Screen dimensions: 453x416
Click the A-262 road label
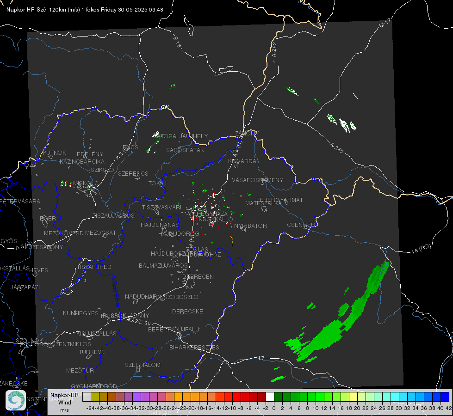pyautogui.click(x=274, y=49)
